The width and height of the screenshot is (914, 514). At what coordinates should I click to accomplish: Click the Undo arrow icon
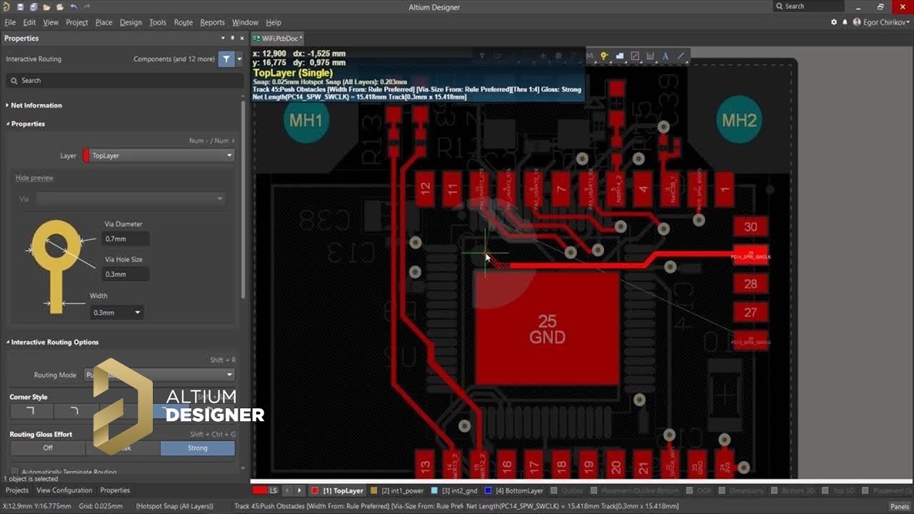(74, 7)
